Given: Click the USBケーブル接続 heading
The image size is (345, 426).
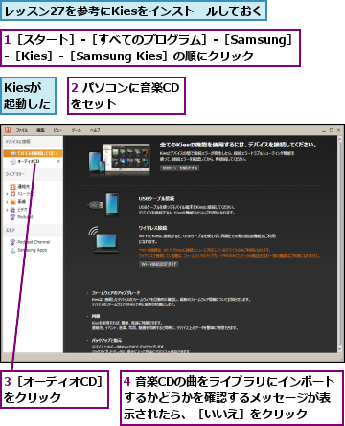Looking at the screenshot, I should pyautogui.click(x=156, y=199).
